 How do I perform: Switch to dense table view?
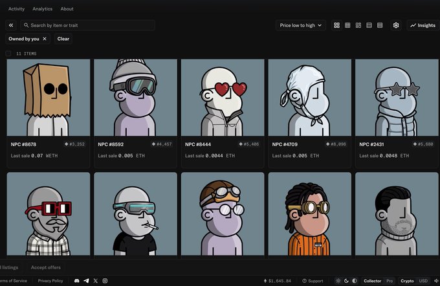click(x=380, y=25)
